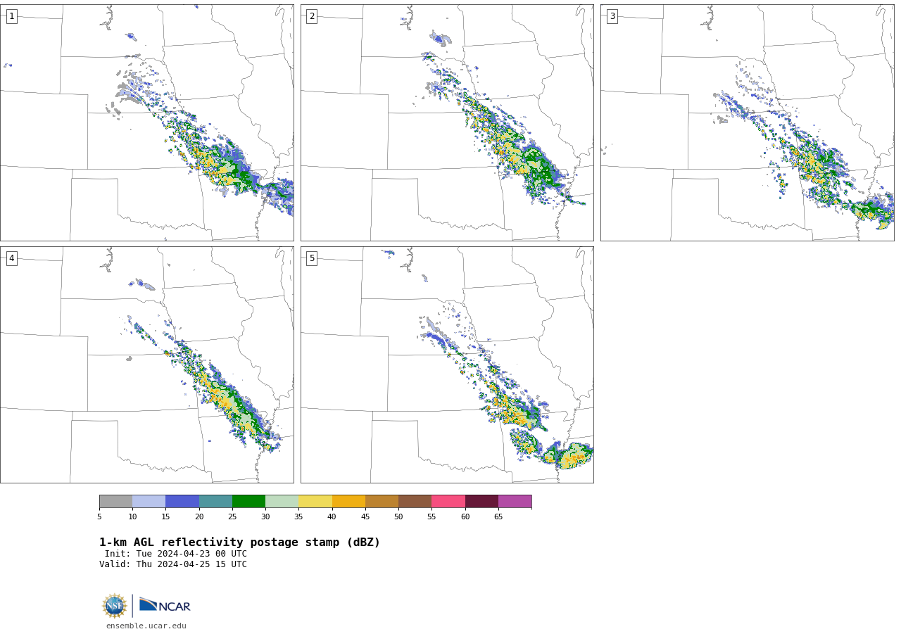Viewport: 901px width, 634px height.
Task: Click the panel number 5 label box
Action: click(312, 258)
